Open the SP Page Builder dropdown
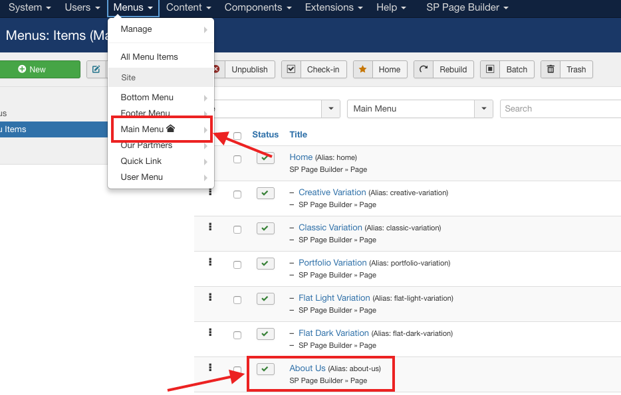The width and height of the screenshot is (621, 395). [467, 8]
